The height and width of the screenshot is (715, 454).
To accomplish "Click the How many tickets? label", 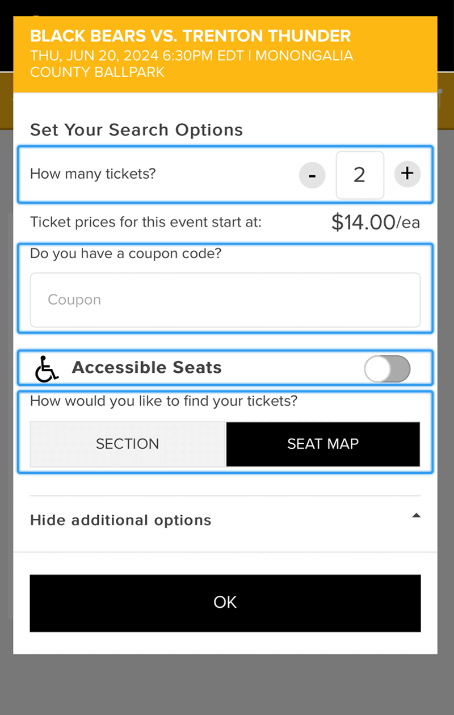I will point(93,174).
